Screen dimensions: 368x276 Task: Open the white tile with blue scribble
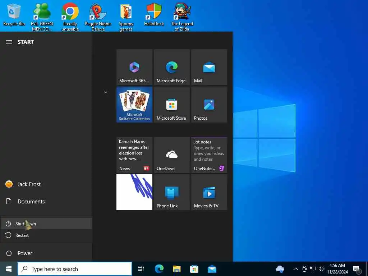tap(134, 192)
